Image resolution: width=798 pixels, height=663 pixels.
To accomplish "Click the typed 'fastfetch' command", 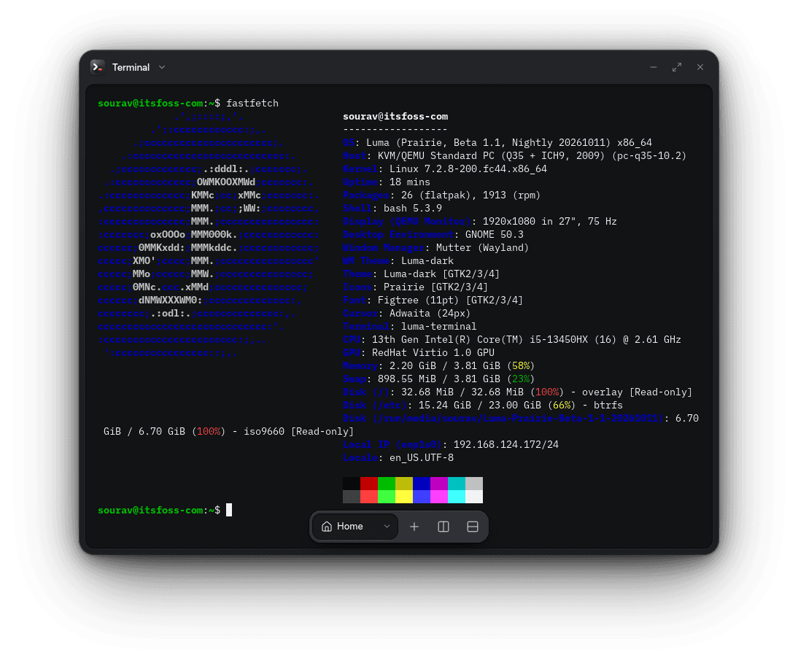I will (x=252, y=104).
